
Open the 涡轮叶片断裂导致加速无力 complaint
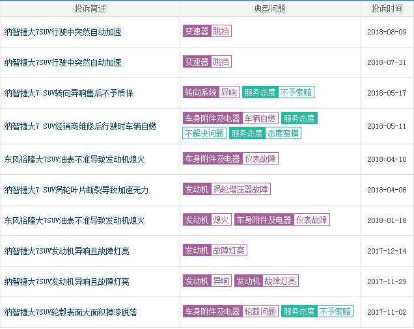[x=76, y=190]
